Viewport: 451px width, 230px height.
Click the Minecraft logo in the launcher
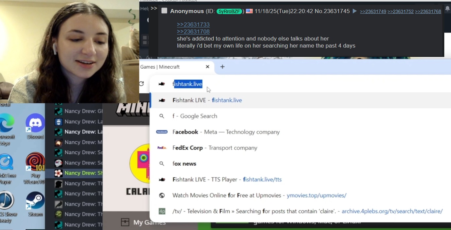pyautogui.click(x=132, y=109)
